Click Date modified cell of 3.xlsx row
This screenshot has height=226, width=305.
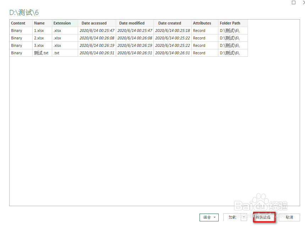(135, 45)
